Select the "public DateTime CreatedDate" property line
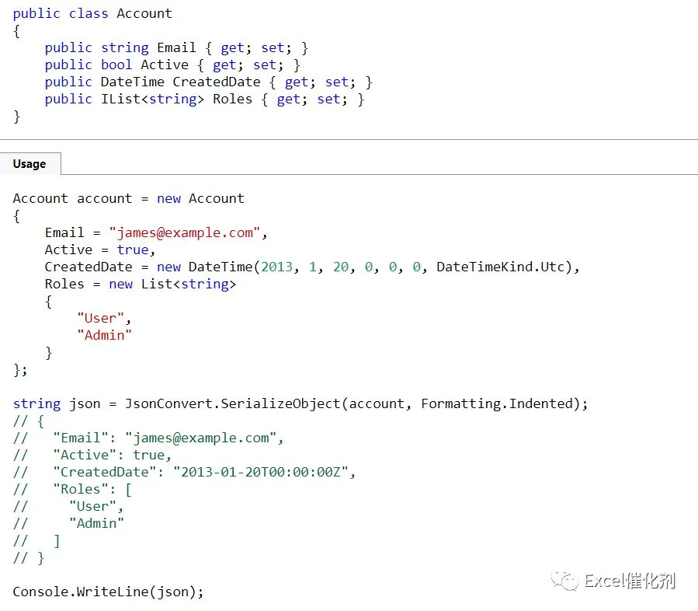 208,82
